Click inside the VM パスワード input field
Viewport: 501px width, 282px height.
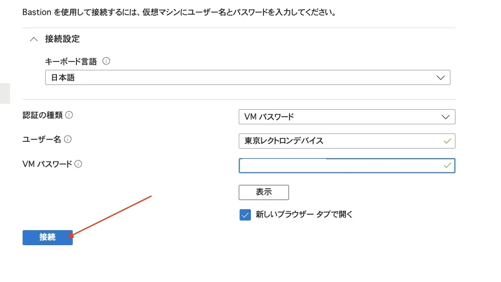click(335, 166)
